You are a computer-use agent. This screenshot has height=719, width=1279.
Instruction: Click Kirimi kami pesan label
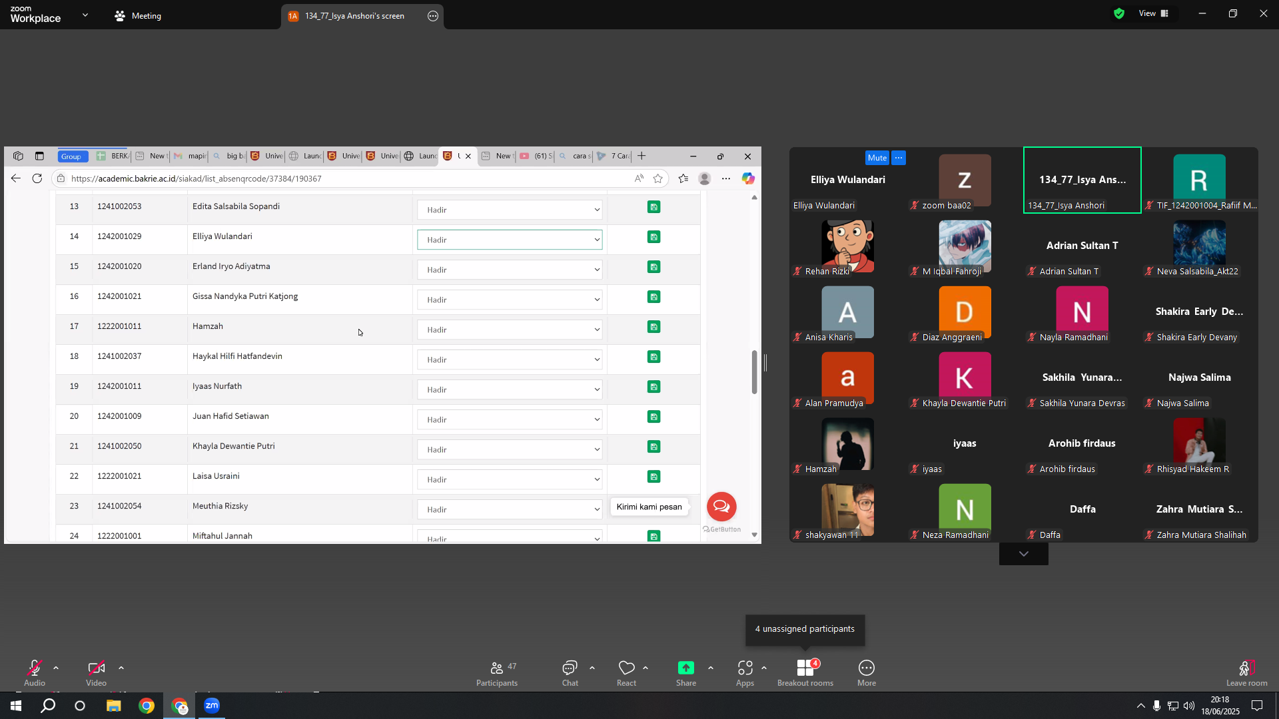[649, 507]
